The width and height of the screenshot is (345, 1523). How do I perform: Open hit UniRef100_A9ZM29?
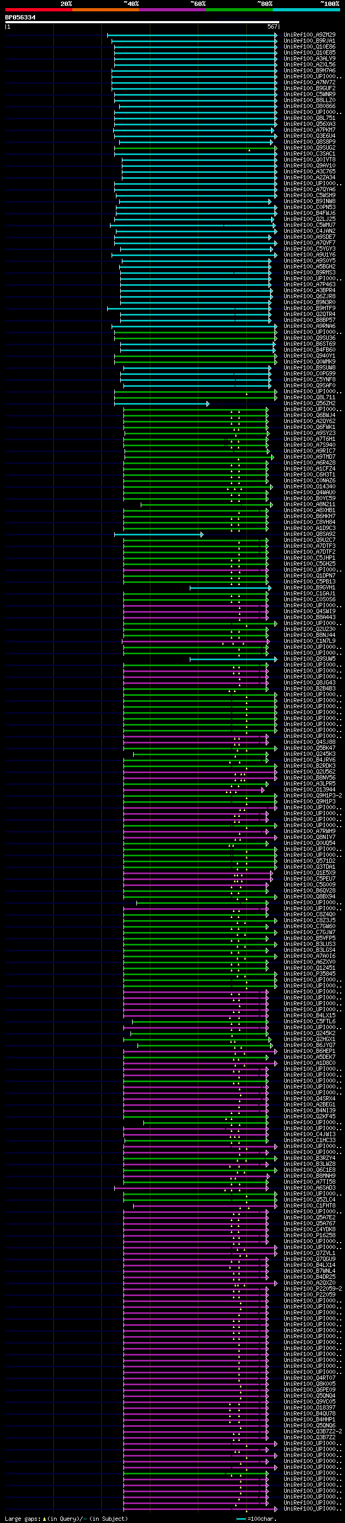(309, 35)
